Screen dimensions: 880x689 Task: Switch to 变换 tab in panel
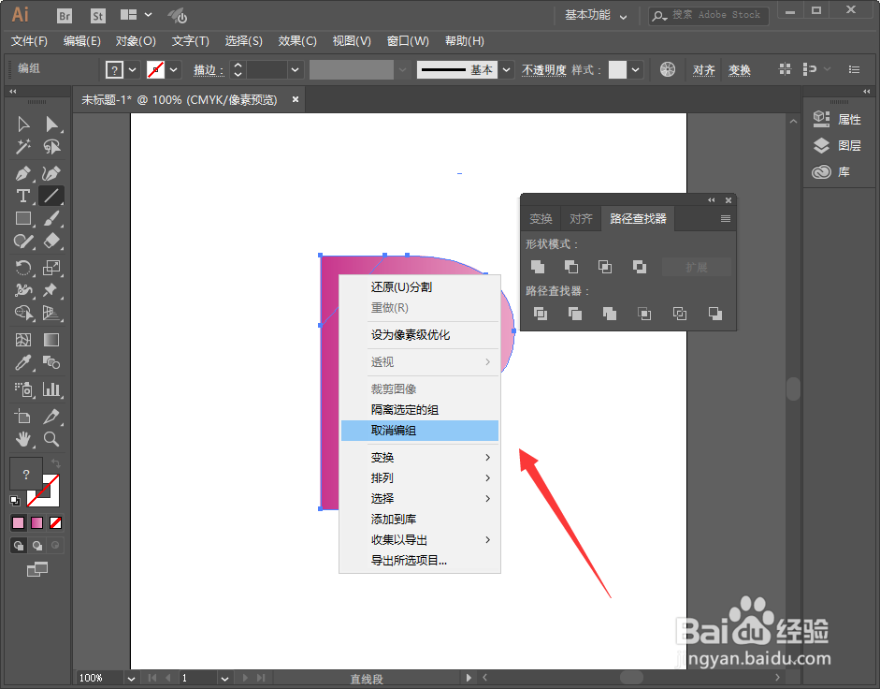(541, 219)
